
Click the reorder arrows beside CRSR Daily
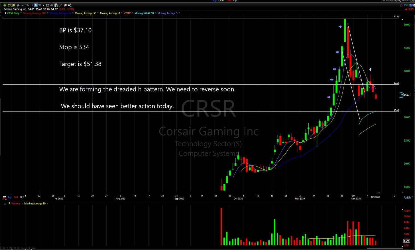tap(5, 13)
